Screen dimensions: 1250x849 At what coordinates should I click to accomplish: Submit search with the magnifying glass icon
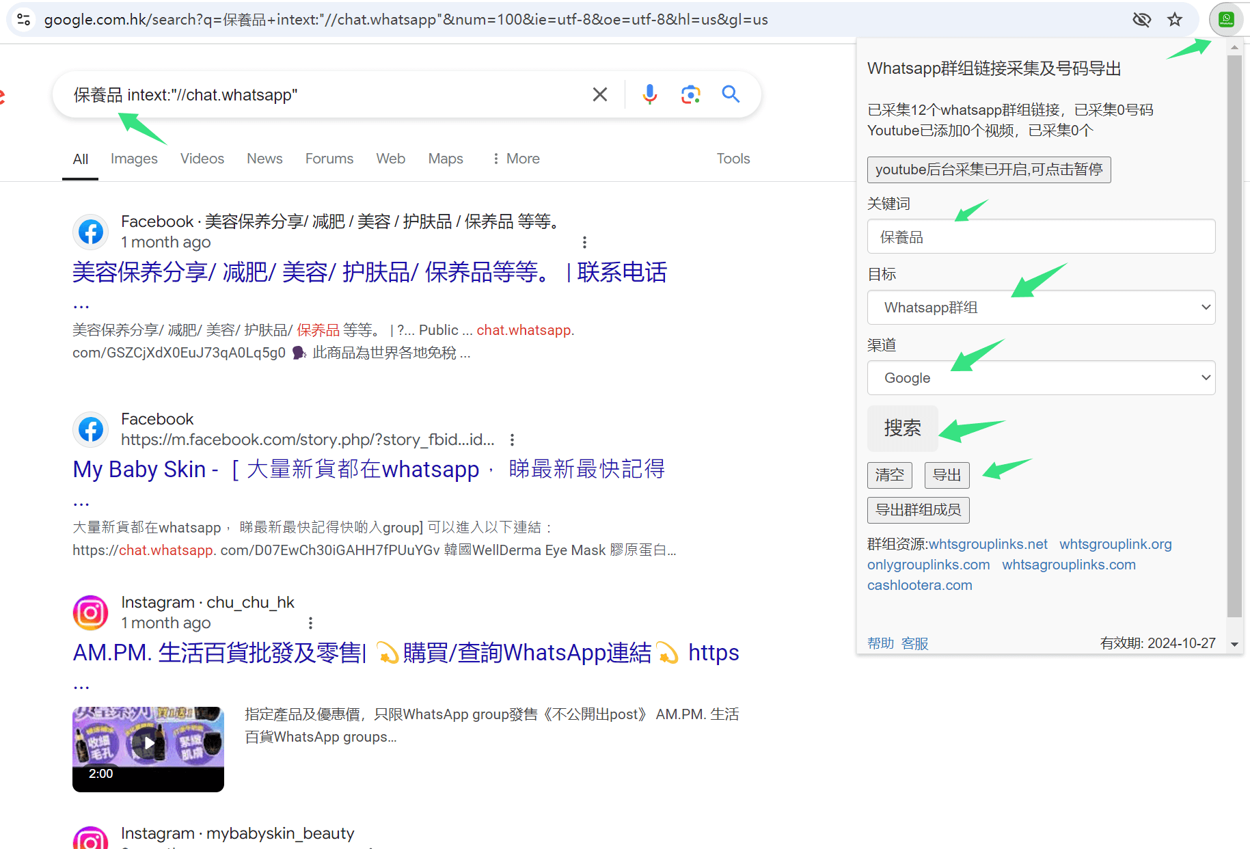(x=731, y=94)
